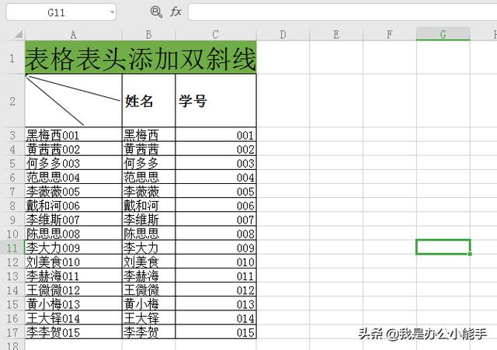The width and height of the screenshot is (497, 350).
Task: Click student number cell 015
Action: coord(216,332)
